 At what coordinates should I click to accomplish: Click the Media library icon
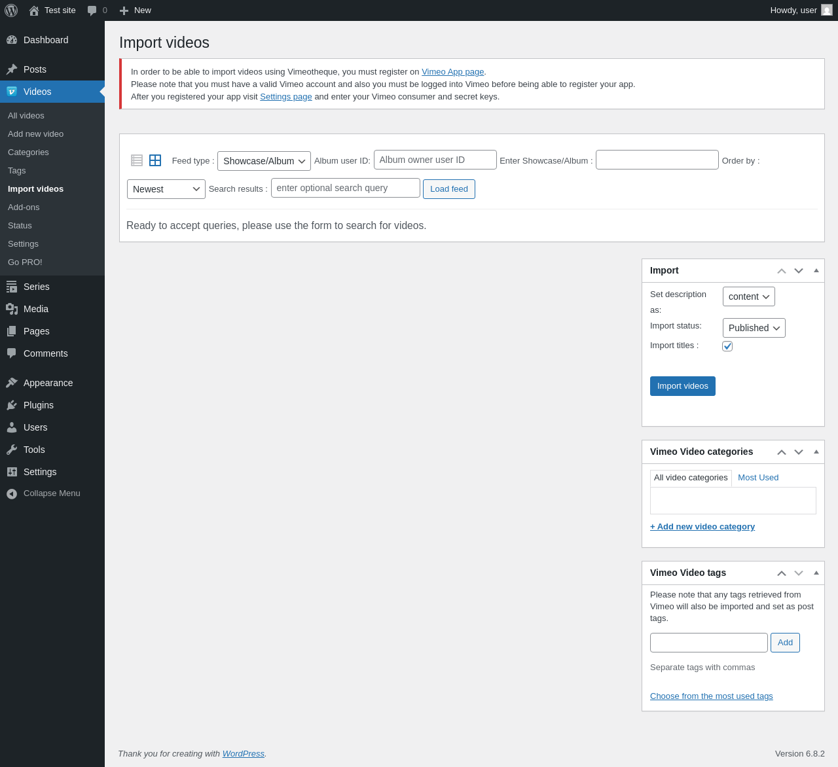click(12, 309)
